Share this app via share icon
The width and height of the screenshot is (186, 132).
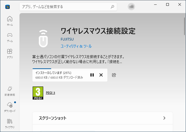[x=114, y=75]
